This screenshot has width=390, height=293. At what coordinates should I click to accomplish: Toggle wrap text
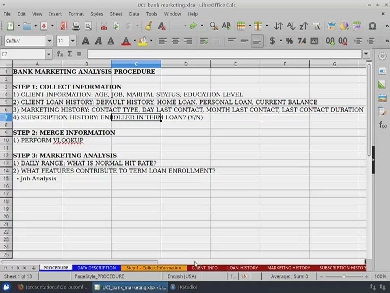[x=204, y=41]
